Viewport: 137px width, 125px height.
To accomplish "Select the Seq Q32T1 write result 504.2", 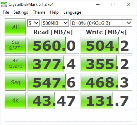I will point(106,45).
